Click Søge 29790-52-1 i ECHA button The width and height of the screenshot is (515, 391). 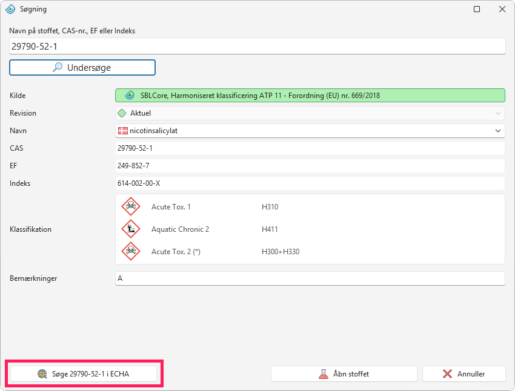click(x=84, y=374)
